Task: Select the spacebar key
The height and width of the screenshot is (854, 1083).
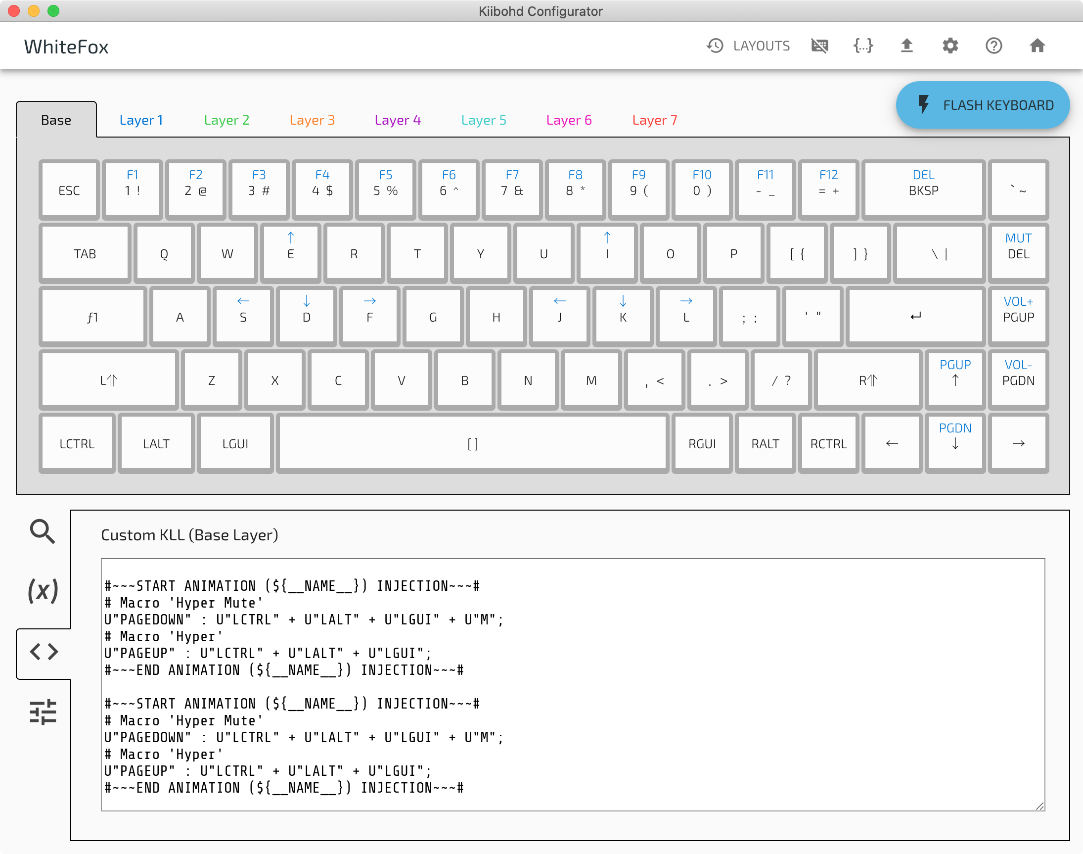Action: click(473, 443)
